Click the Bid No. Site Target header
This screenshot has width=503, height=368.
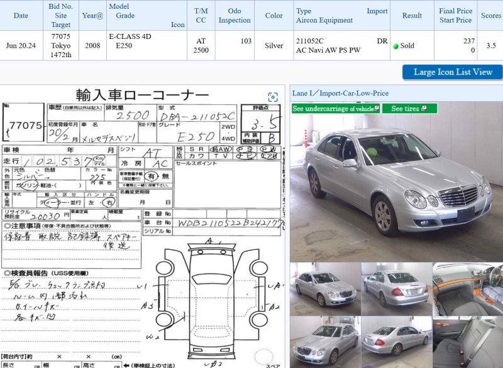click(60, 15)
